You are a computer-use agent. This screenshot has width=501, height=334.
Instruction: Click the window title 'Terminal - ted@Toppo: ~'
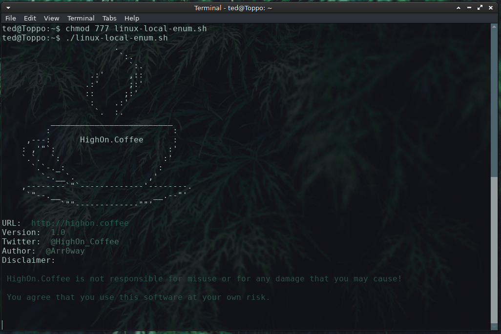[x=233, y=8]
